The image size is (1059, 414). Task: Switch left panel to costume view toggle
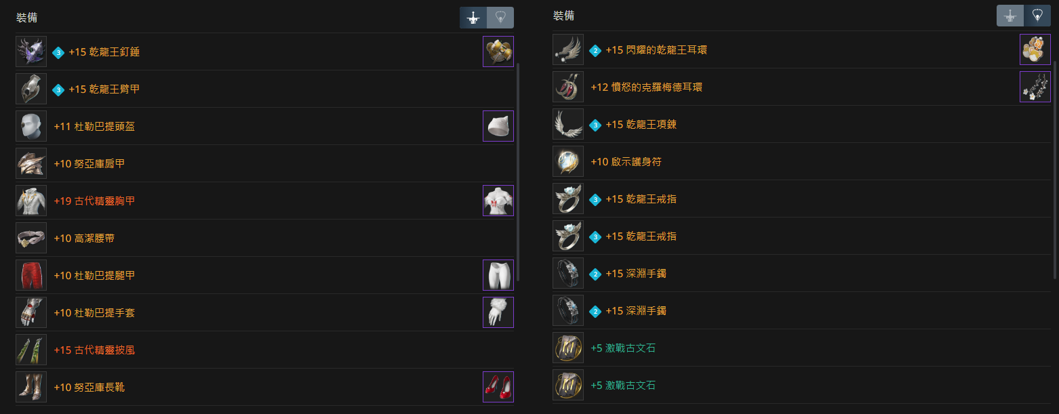[x=500, y=18]
